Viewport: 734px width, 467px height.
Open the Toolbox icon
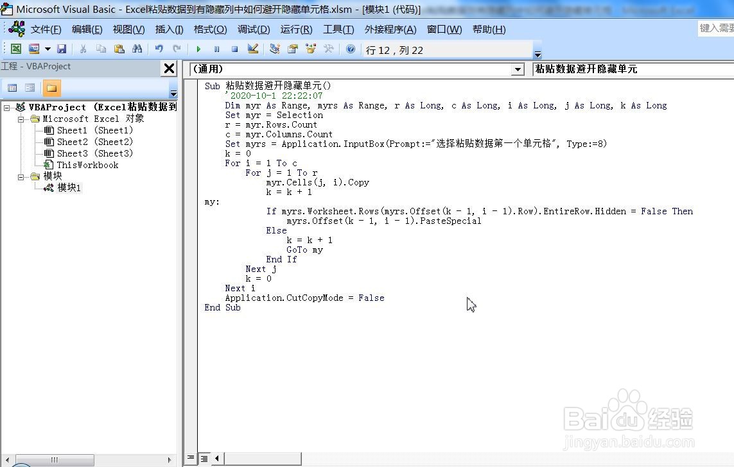click(x=329, y=49)
